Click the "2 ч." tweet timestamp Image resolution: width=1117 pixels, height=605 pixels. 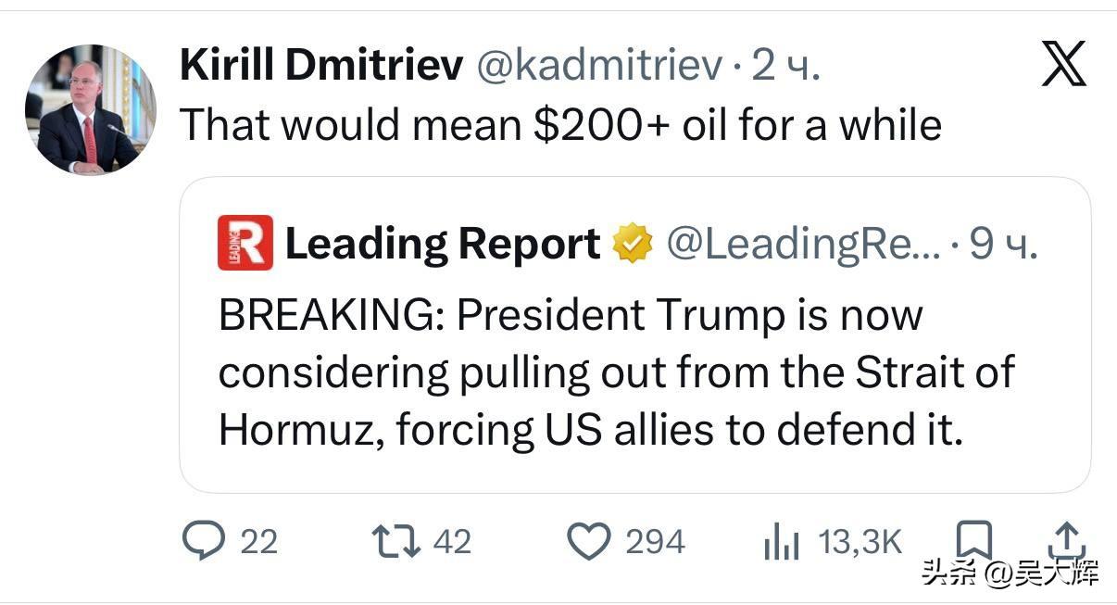click(x=785, y=66)
